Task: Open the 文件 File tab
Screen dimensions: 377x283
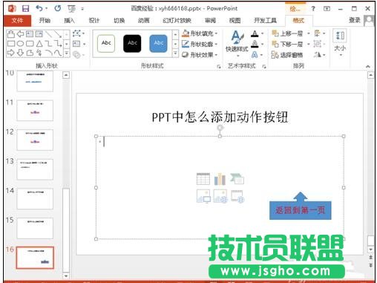Action: pyautogui.click(x=17, y=20)
